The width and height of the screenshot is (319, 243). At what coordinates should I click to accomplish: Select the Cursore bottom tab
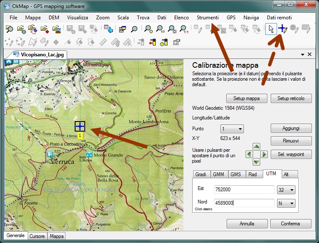tap(37, 236)
